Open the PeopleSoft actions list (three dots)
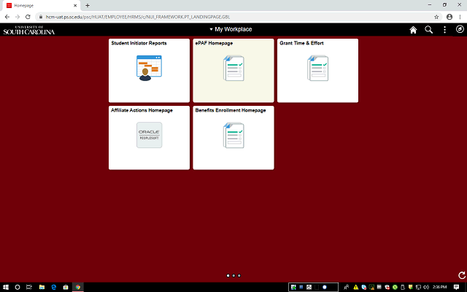This screenshot has height=292, width=467. 444,29
